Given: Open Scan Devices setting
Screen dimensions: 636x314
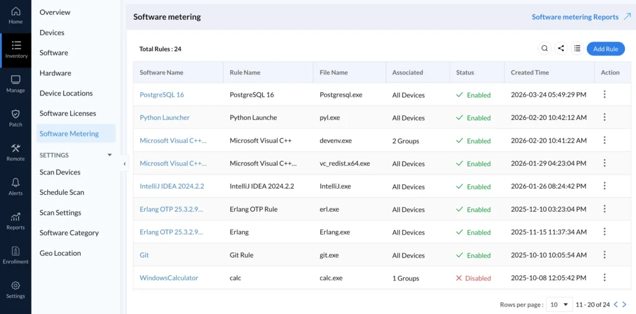Looking at the screenshot, I should 60,172.
